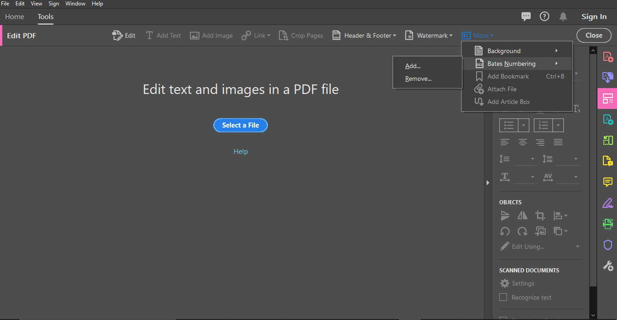This screenshot has width=617, height=320.
Task: Open the Background submenu item
Action: 517,51
